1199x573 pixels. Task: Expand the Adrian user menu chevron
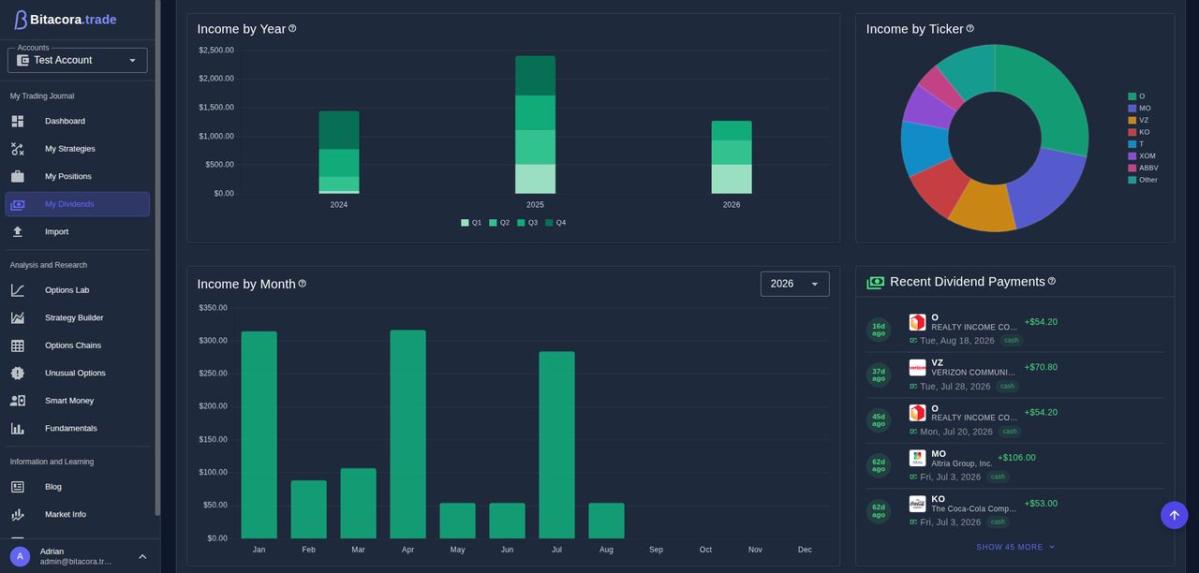(142, 557)
